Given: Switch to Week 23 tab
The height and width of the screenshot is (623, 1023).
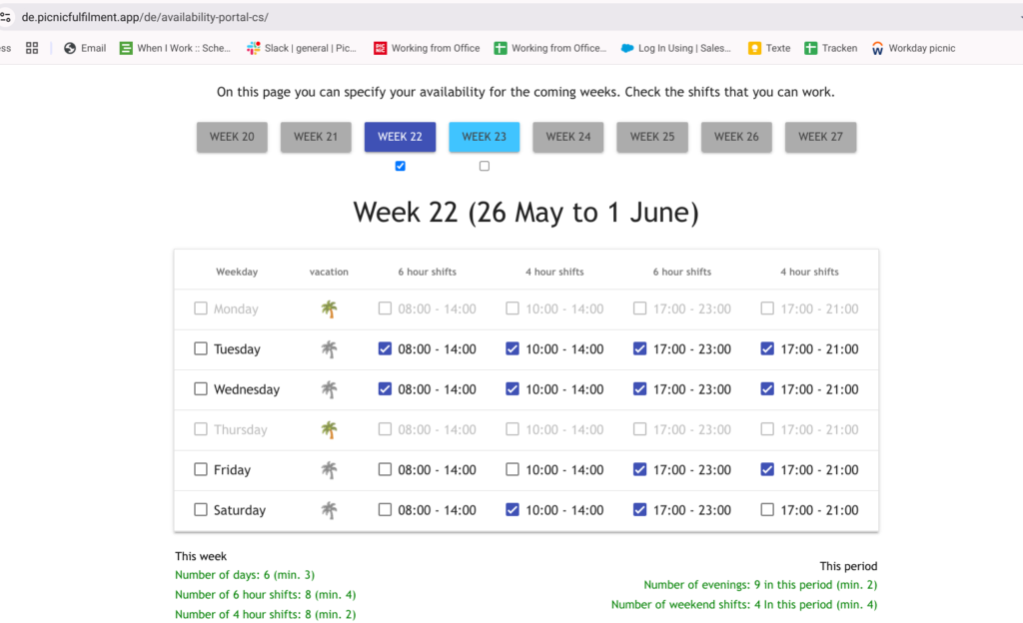Looking at the screenshot, I should [x=485, y=137].
